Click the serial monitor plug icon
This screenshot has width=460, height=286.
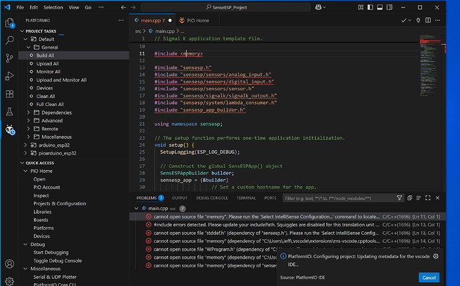[419, 20]
